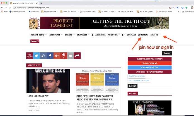Screen dimensions: 194x116
Task: Click the membership plan pricing thumbnail
Action: pos(97,81)
